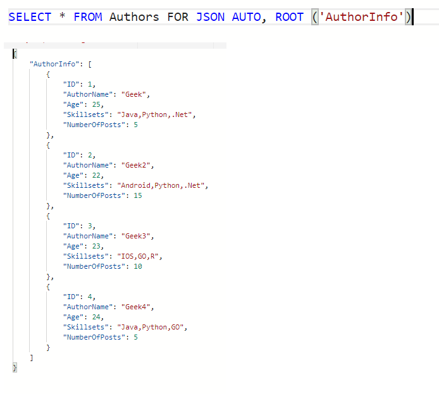Click the opening curly brace of JSON

tap(15, 54)
